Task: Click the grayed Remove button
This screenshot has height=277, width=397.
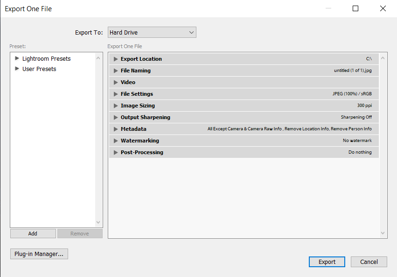Action: [80, 233]
